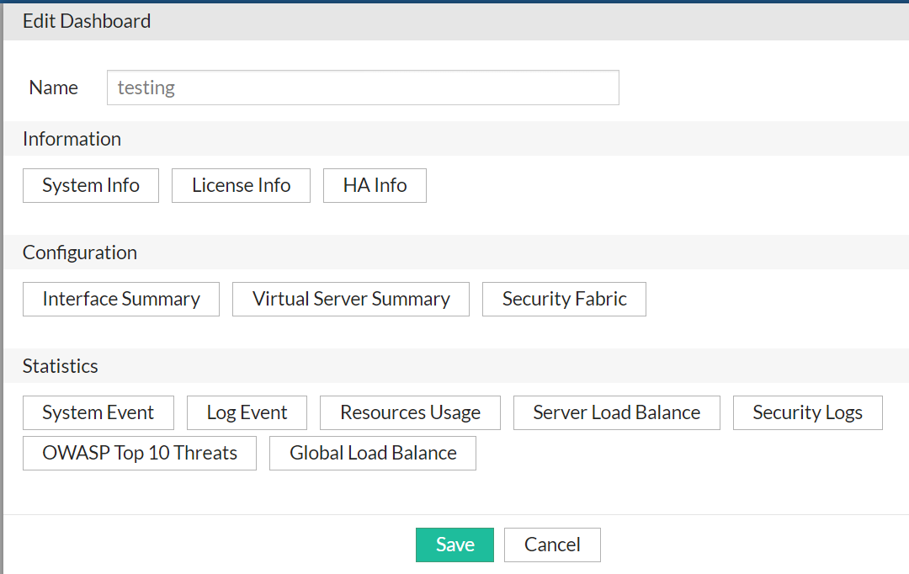Select the Virtual Server Summary widget
This screenshot has height=574, width=909.
pyautogui.click(x=350, y=299)
